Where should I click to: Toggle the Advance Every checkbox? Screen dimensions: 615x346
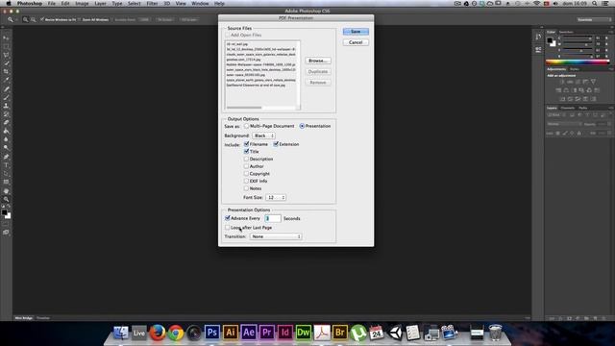[228, 218]
